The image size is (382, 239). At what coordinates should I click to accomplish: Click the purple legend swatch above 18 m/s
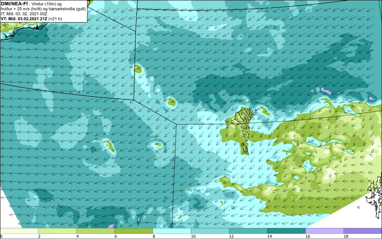pos(363,231)
